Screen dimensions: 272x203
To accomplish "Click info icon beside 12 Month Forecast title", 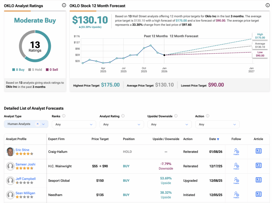I will click(x=267, y=5).
